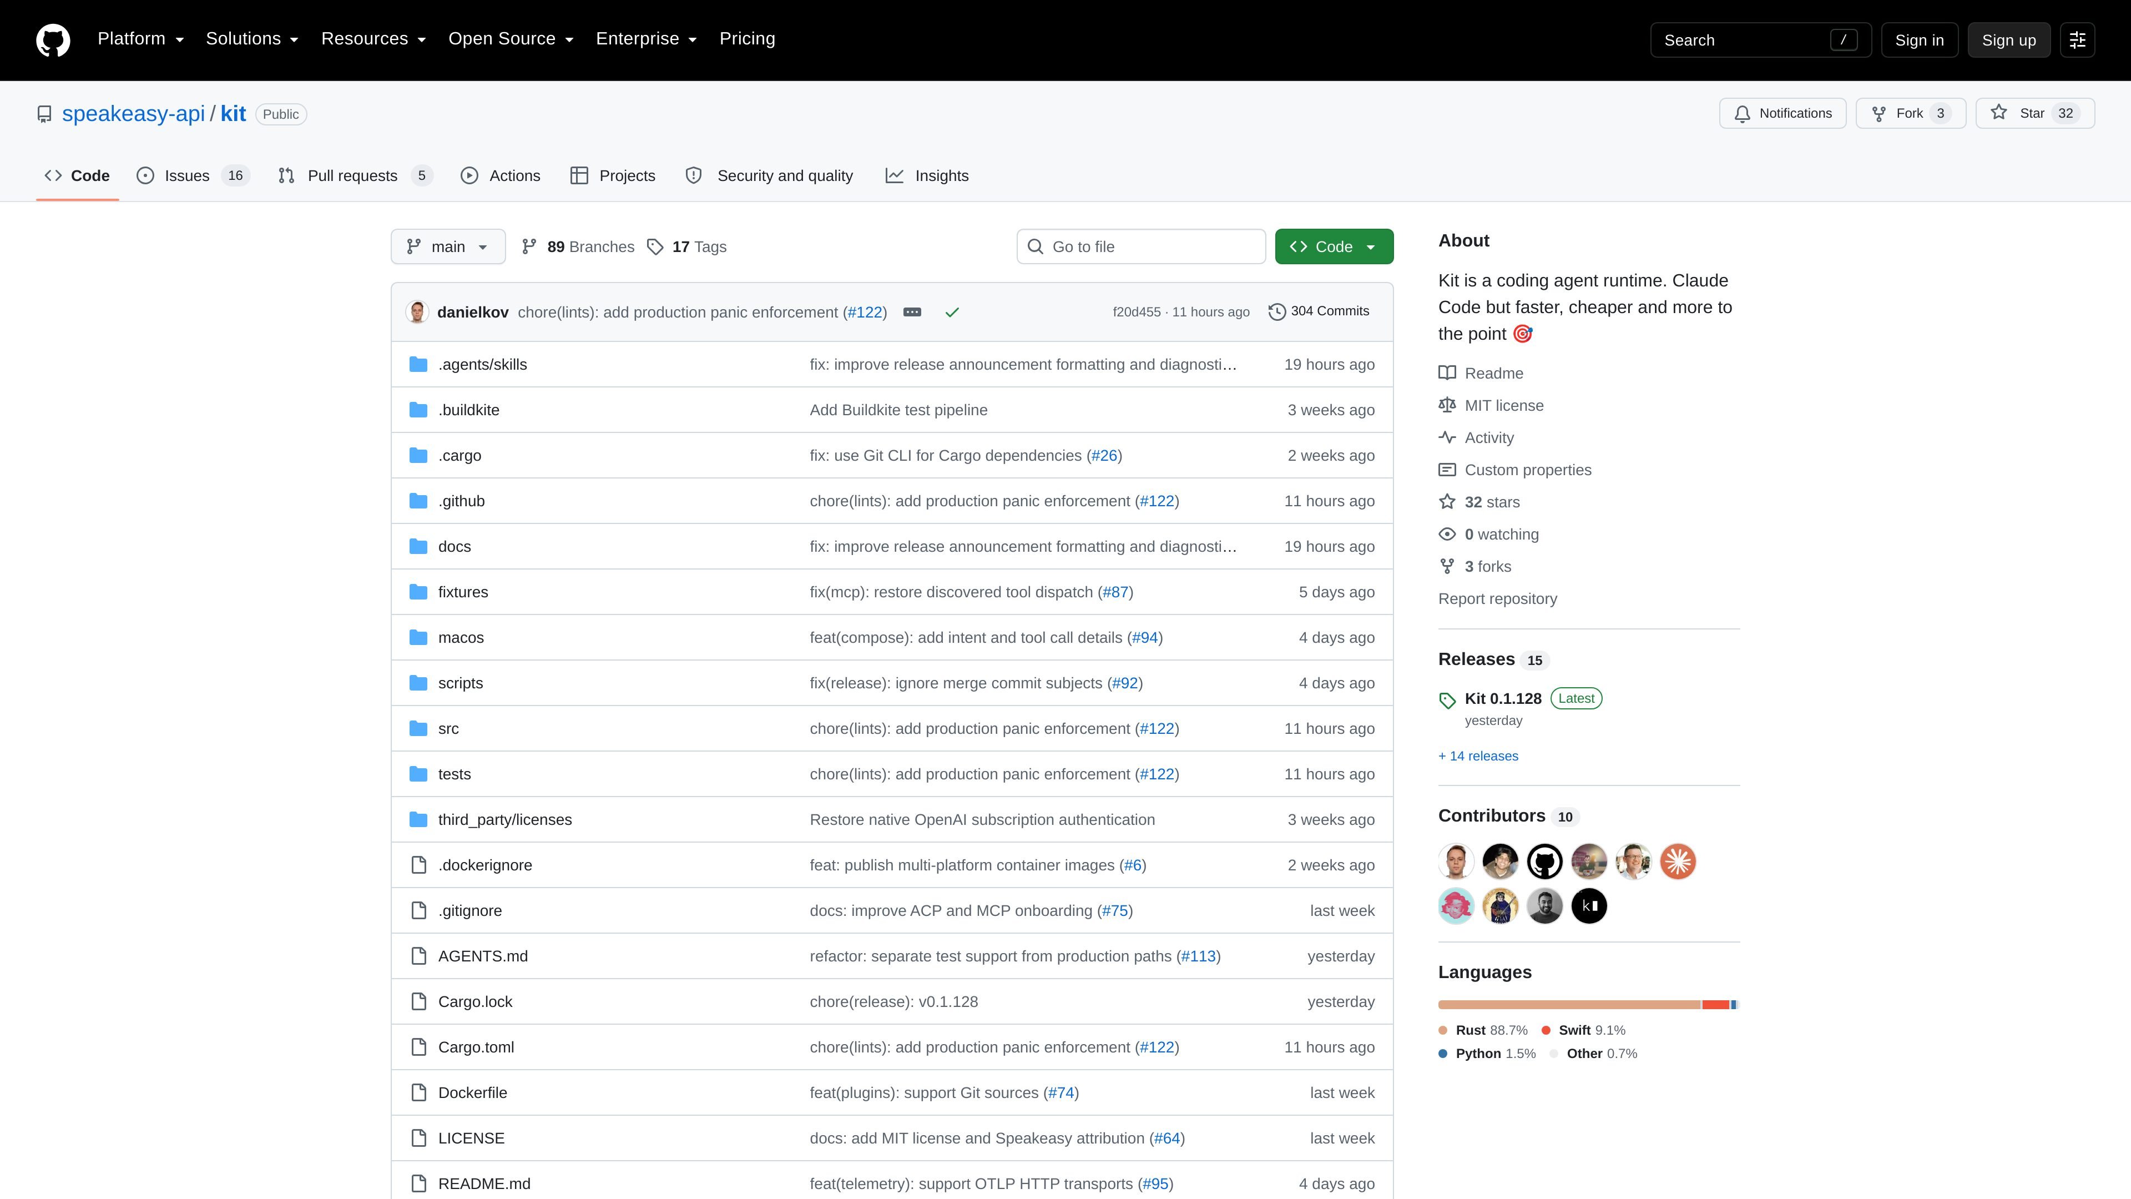The width and height of the screenshot is (2131, 1199).
Task: Click the Notifications button
Action: 1782,113
